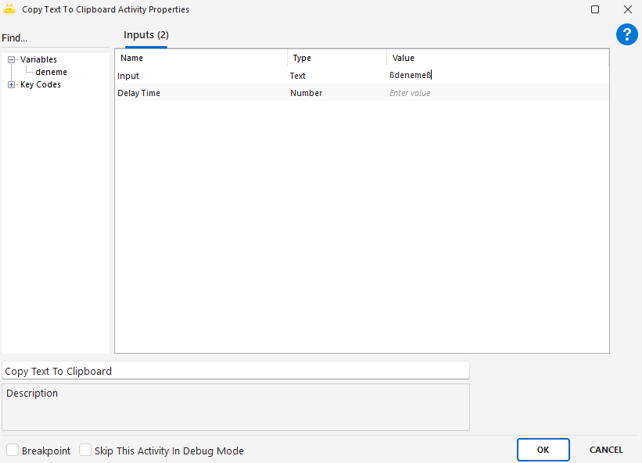Maximize the Activity Properties window
Viewport: 642px width, 463px height.
pyautogui.click(x=595, y=9)
